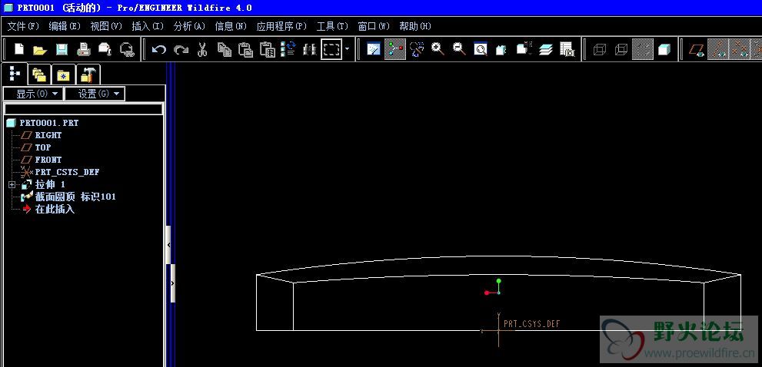Click the Zoom in magnifier
This screenshot has height=367, width=762.
click(x=438, y=49)
